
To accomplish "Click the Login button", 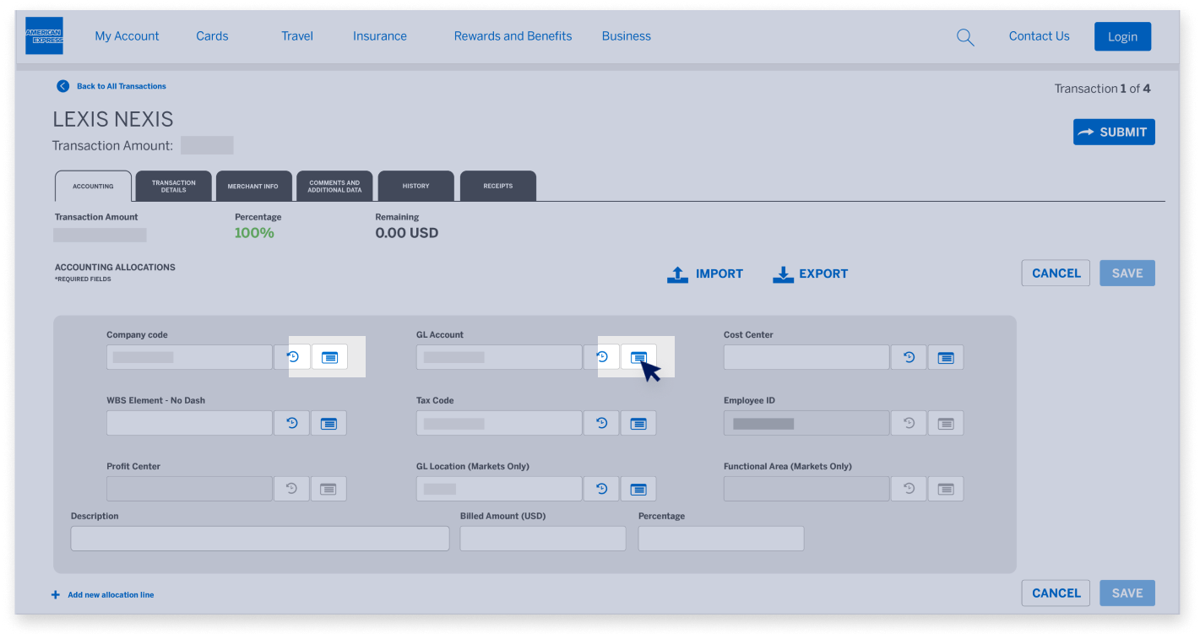I will point(1122,37).
